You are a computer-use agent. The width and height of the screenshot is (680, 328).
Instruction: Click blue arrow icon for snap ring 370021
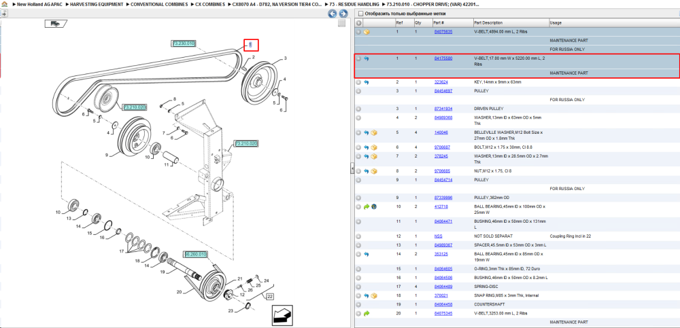tap(367, 295)
